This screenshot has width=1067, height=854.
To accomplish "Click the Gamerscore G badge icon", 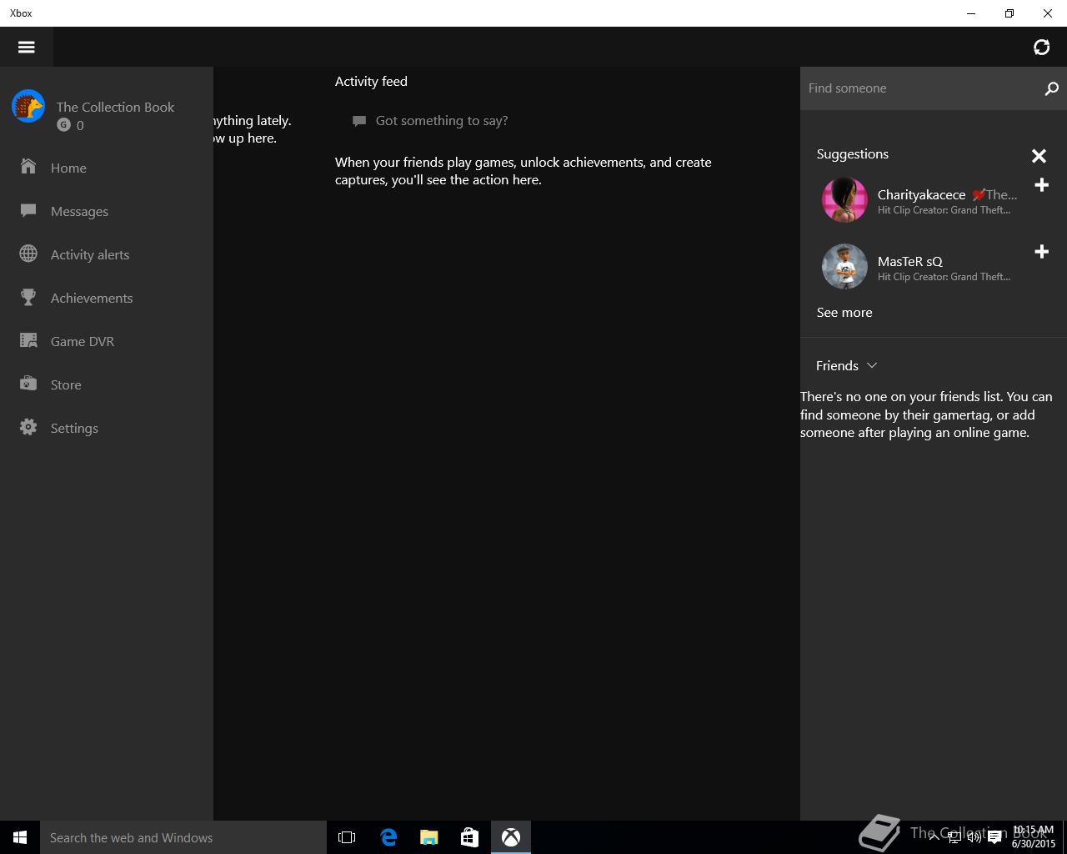I will click(x=63, y=125).
